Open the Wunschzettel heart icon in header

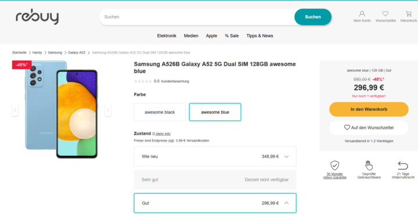click(x=385, y=13)
